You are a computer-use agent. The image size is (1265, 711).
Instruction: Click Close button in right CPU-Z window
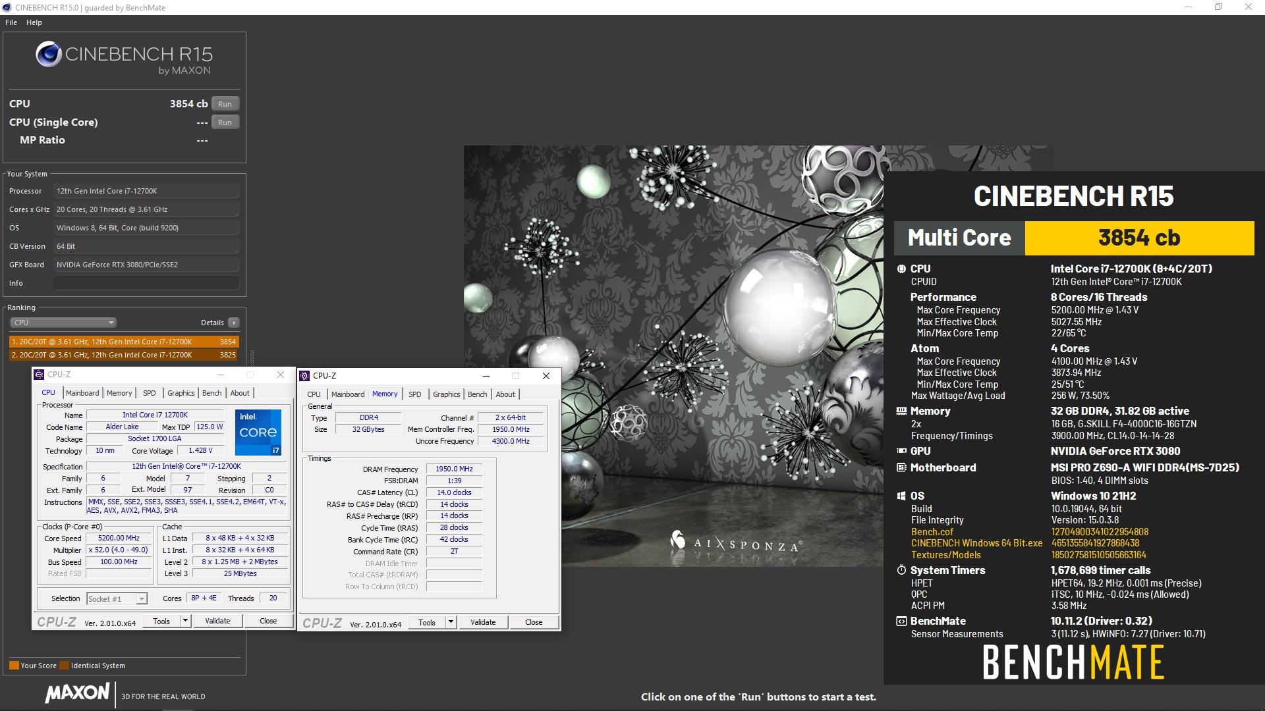(x=534, y=622)
